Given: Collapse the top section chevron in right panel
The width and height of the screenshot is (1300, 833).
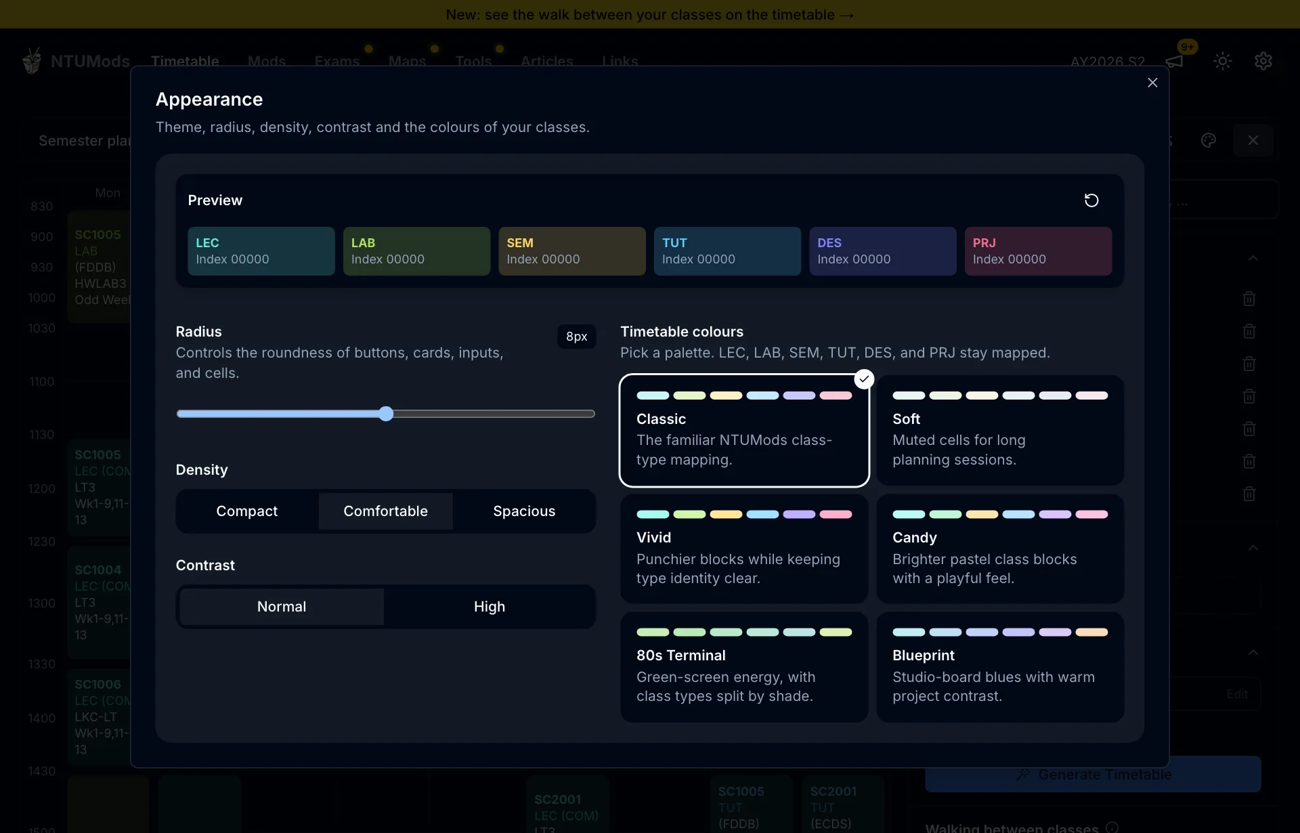Looking at the screenshot, I should (1253, 258).
